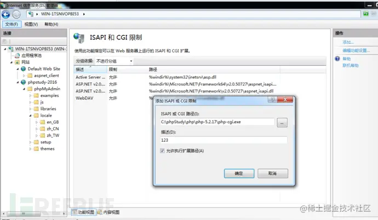The height and width of the screenshot is (220, 378).
Task: Switch to Content View tab
Action: (108, 212)
